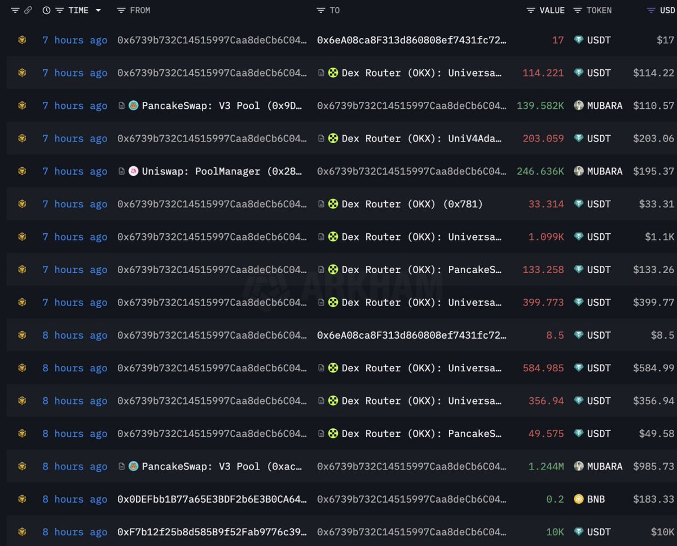Click OKX logo in the 203.059 row
This screenshot has height=546, width=677.
333,139
